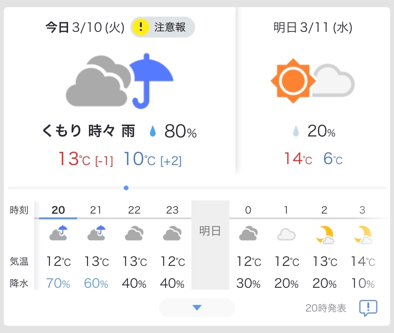Viewport: 394px width, 333px height.
Task: Click tomorrow's sun and cloud weather icon
Action: coord(313,81)
